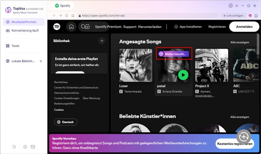Open the user account icon in title bar
The image size is (261, 154).
pos(231,6)
